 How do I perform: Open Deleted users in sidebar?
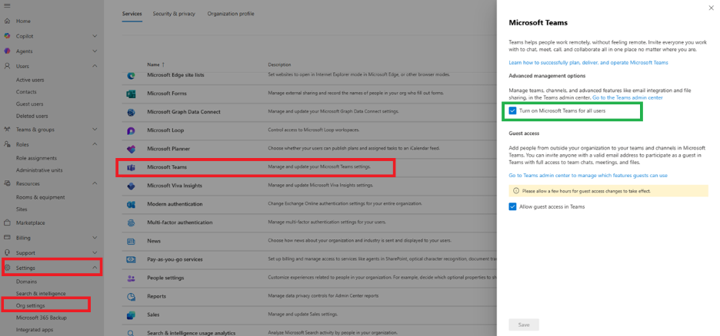click(32, 116)
